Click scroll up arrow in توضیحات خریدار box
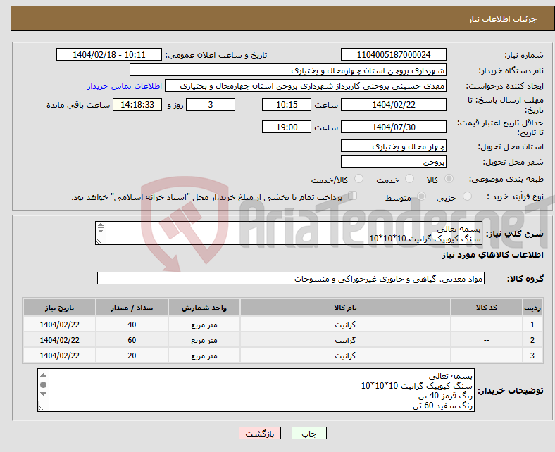This screenshot has height=452, width=555. click(43, 375)
